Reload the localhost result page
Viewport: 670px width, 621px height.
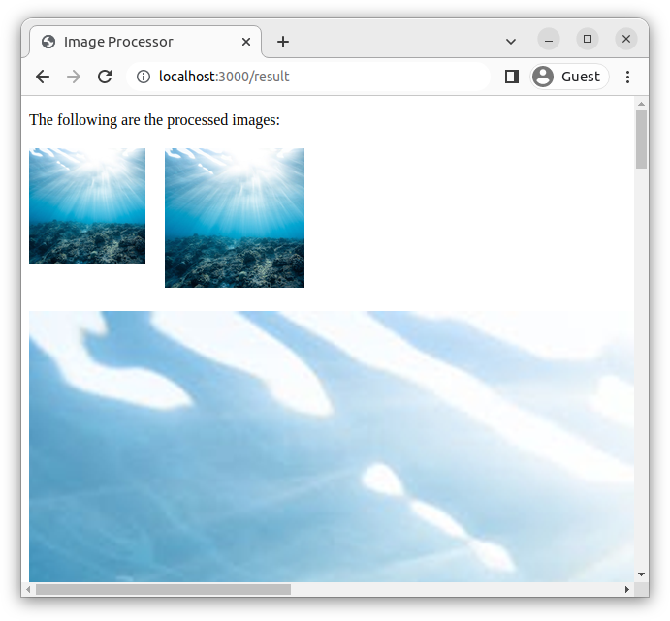click(105, 77)
